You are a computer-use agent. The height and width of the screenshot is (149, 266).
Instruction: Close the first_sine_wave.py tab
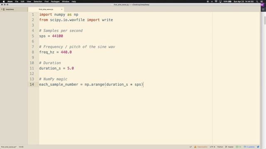tap(62, 9)
